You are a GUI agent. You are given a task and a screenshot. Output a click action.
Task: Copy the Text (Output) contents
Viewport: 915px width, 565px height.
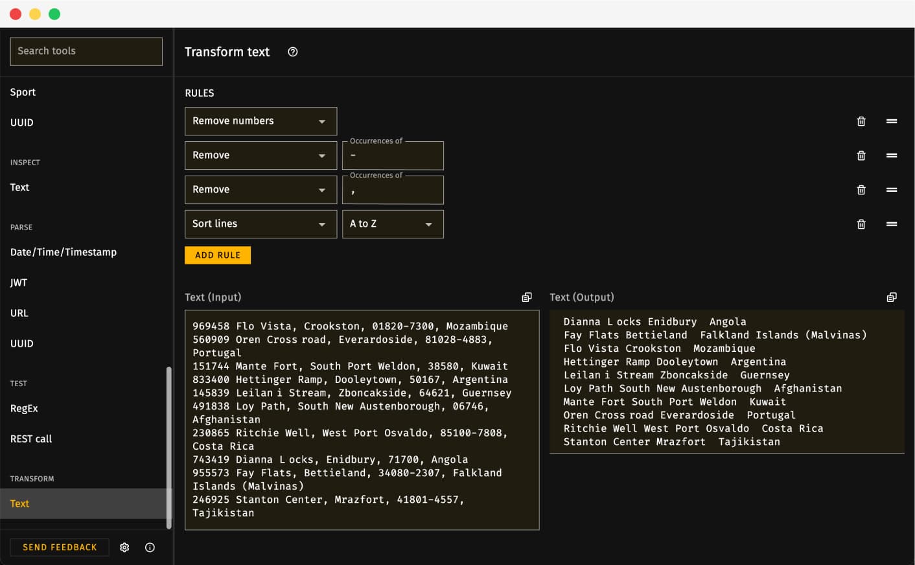pyautogui.click(x=892, y=297)
